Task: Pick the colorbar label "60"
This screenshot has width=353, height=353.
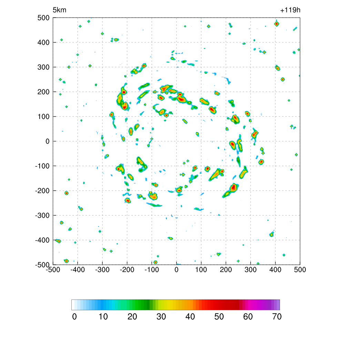Action: click(248, 317)
